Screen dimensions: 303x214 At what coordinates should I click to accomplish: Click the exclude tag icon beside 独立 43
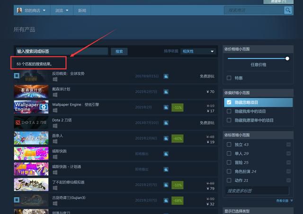[x=288, y=144]
